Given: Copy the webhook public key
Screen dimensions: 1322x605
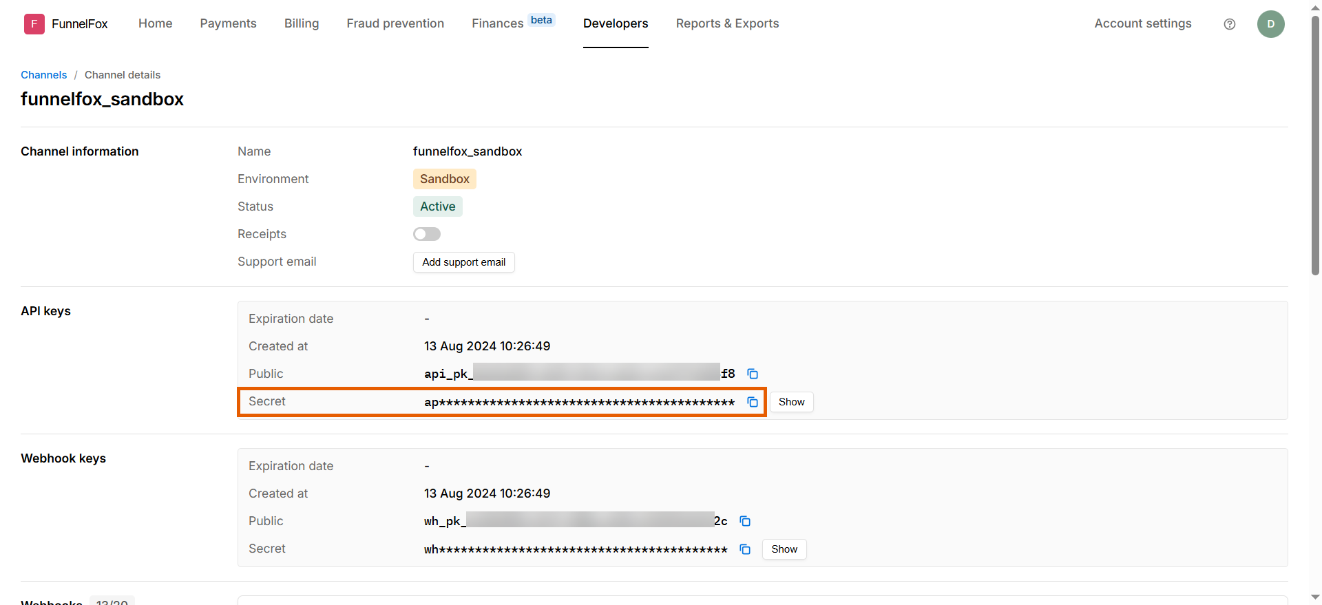Looking at the screenshot, I should 745,521.
